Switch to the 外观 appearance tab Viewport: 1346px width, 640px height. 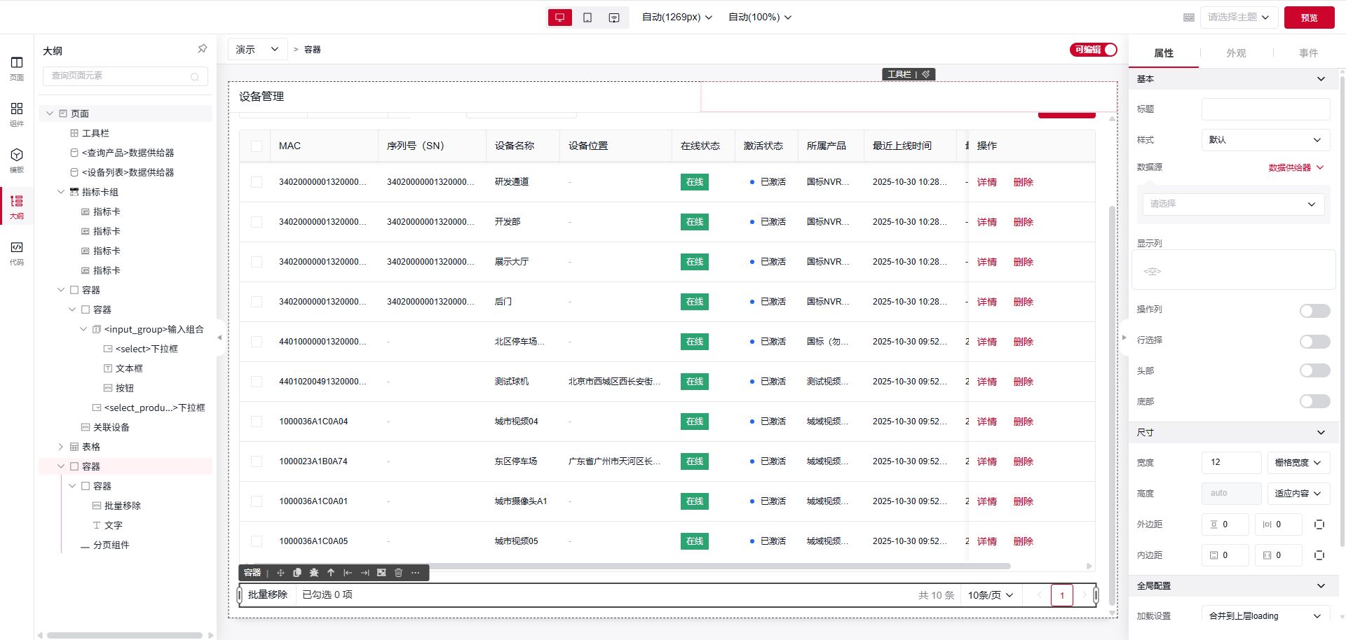point(1236,53)
